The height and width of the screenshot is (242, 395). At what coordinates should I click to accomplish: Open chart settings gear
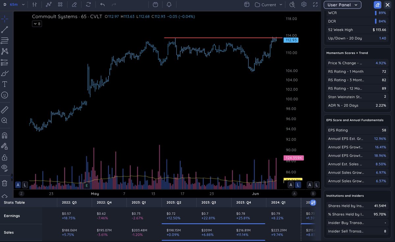click(304, 5)
